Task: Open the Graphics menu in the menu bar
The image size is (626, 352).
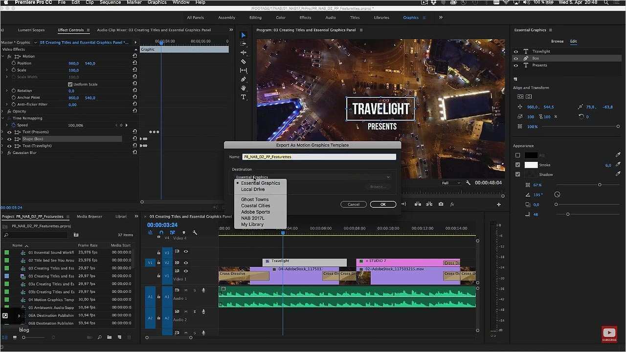Action: 156,2
